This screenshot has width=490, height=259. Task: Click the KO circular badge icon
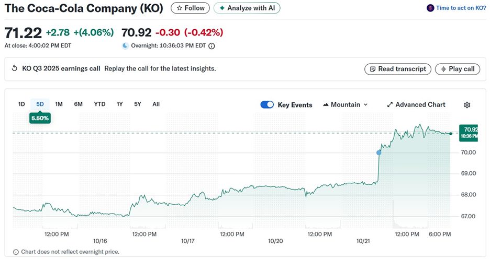pos(430,8)
